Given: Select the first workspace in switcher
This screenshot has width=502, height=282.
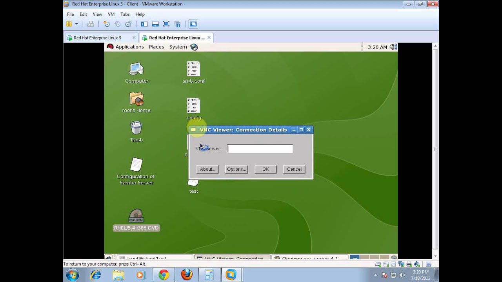Looking at the screenshot, I should tap(355, 257).
